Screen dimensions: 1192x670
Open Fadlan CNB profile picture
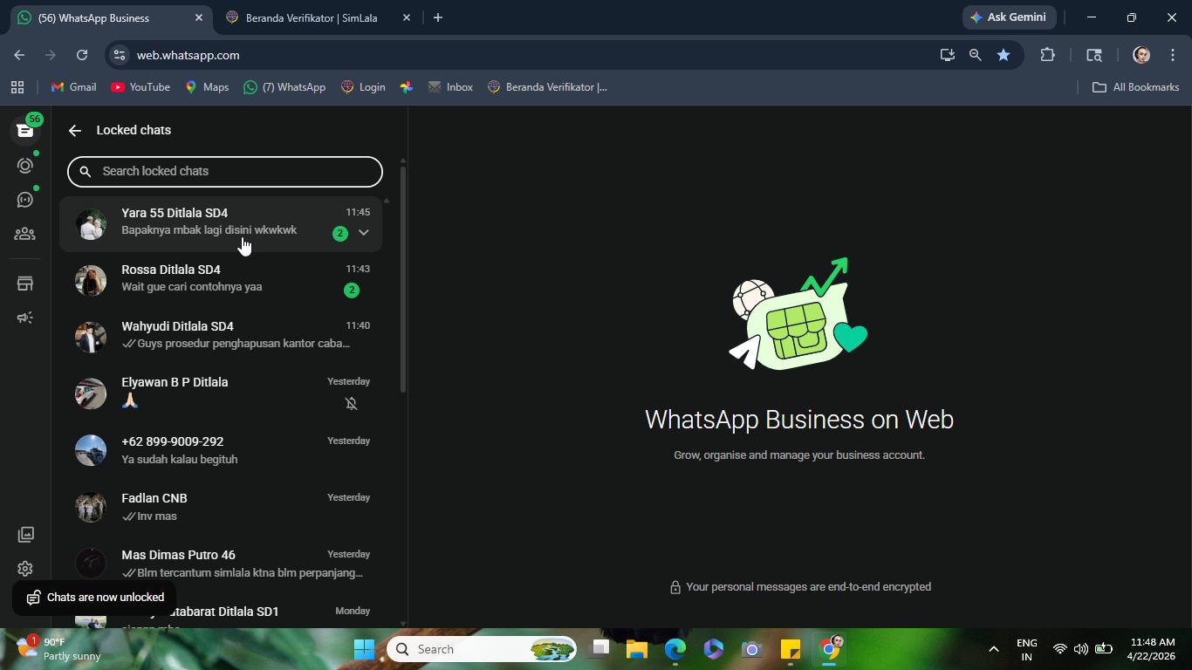(91, 507)
